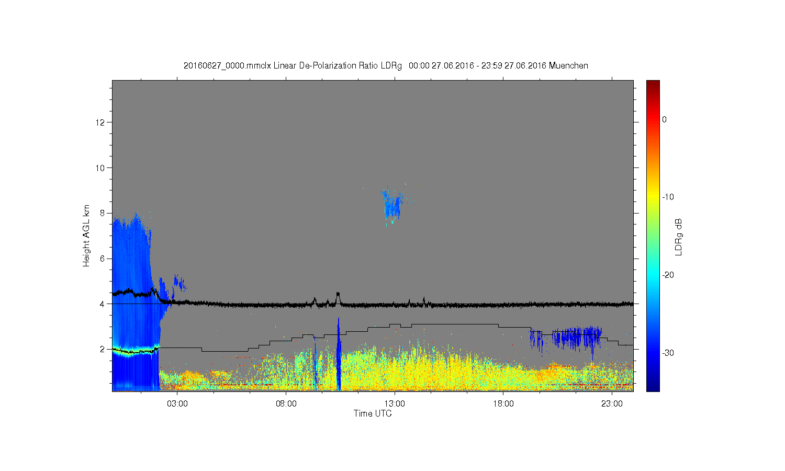Click the light-blue cloud patch near 8 km
This screenshot has width=785, height=471.
point(392,204)
